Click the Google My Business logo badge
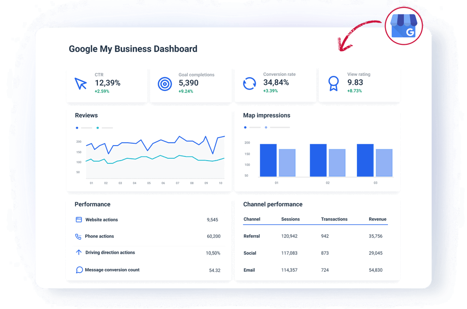 404,26
